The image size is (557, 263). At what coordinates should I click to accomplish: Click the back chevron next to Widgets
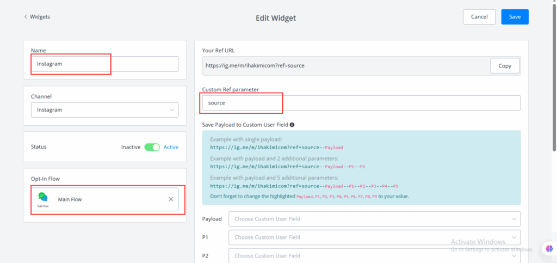[26, 17]
